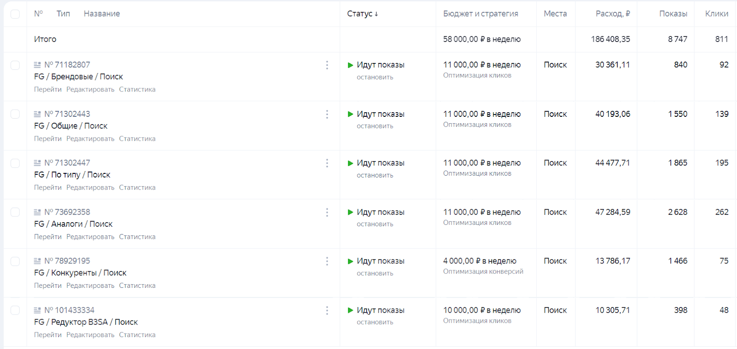Open budget strategy for FG / Конкуренты campaign
This screenshot has width=737, height=349.
[x=480, y=261]
